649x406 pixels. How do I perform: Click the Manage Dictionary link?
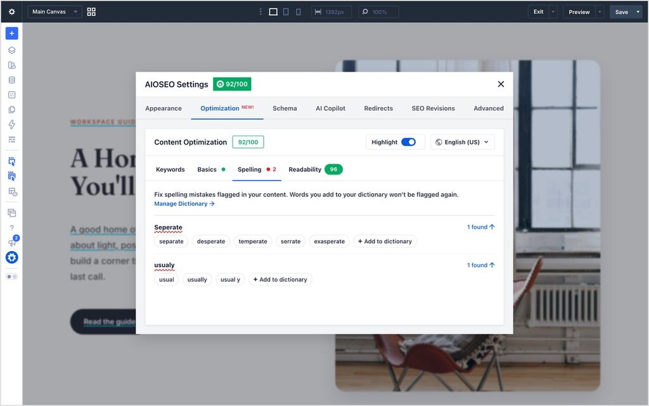point(184,204)
